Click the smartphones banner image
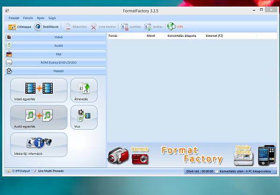The height and width of the screenshot is (195, 280). [267, 155]
